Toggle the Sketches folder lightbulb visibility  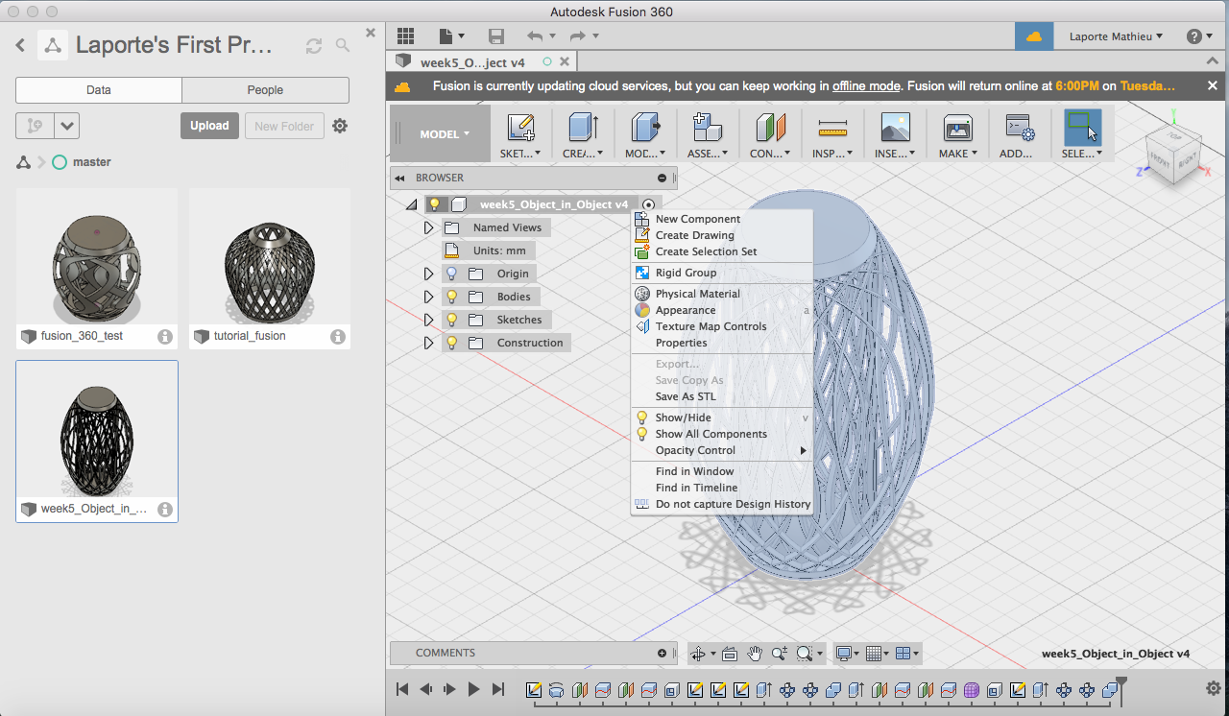(x=451, y=320)
